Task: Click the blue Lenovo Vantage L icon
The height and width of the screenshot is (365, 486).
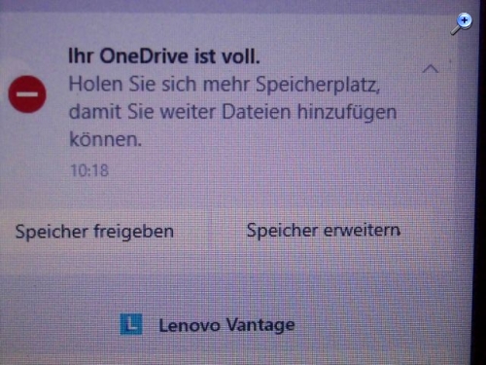Action: pos(131,324)
